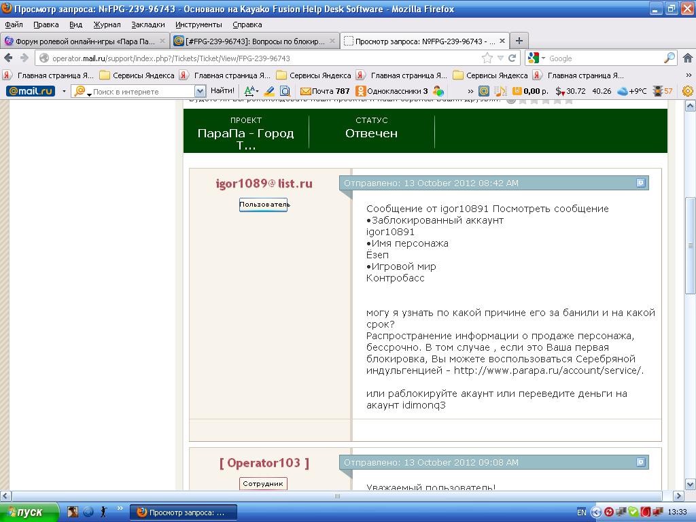Image resolution: width=696 pixels, height=522 pixels.
Task: Open the Журнал menu
Action: [x=107, y=24]
